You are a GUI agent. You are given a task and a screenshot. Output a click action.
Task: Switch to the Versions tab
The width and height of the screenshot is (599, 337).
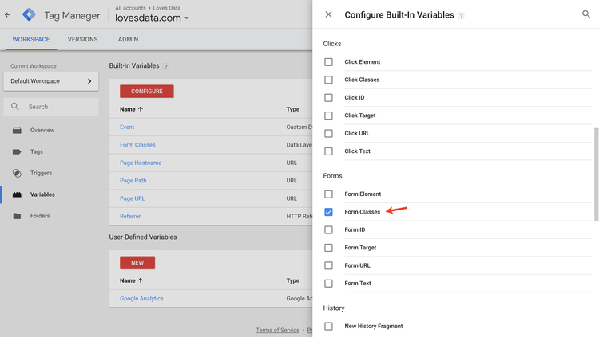82,39
